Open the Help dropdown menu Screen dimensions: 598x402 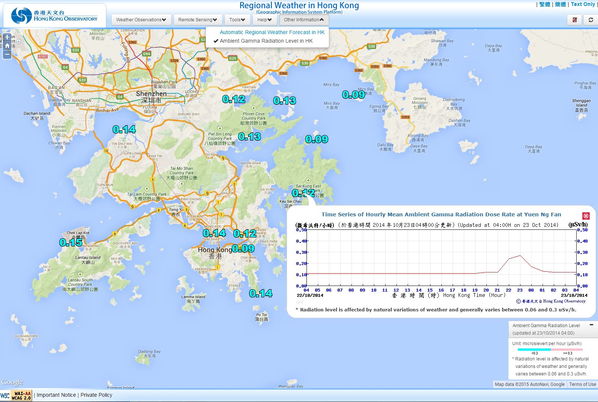tap(265, 20)
